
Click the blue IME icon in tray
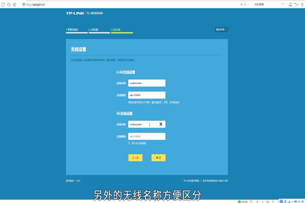pyautogui.click(x=281, y=201)
